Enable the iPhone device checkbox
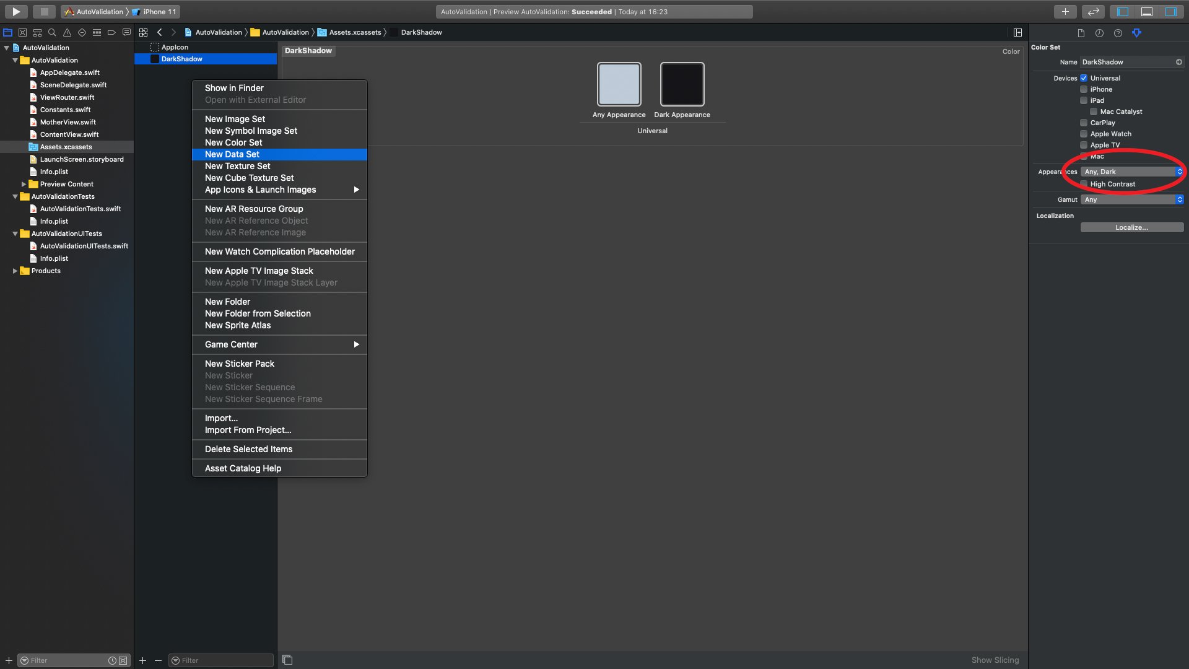Viewport: 1189px width, 669px height. 1084,89
